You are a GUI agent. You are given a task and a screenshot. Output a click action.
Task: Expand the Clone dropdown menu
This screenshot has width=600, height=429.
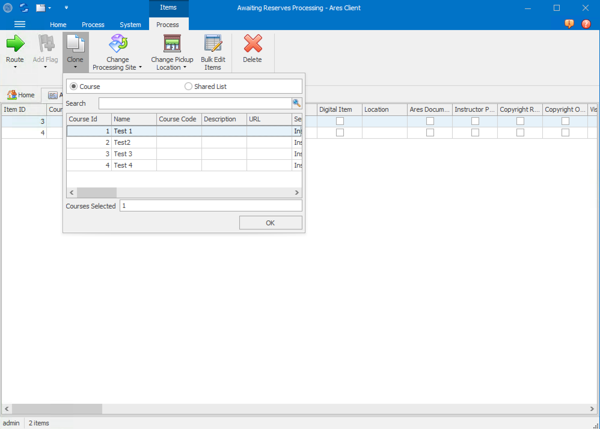click(75, 67)
